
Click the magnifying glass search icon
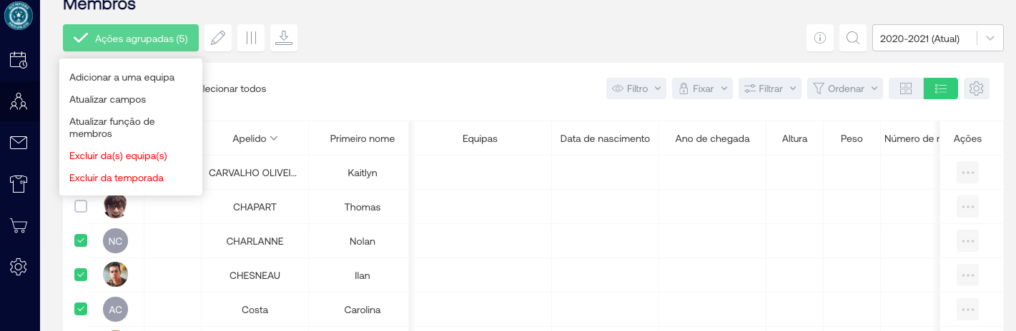coord(852,38)
